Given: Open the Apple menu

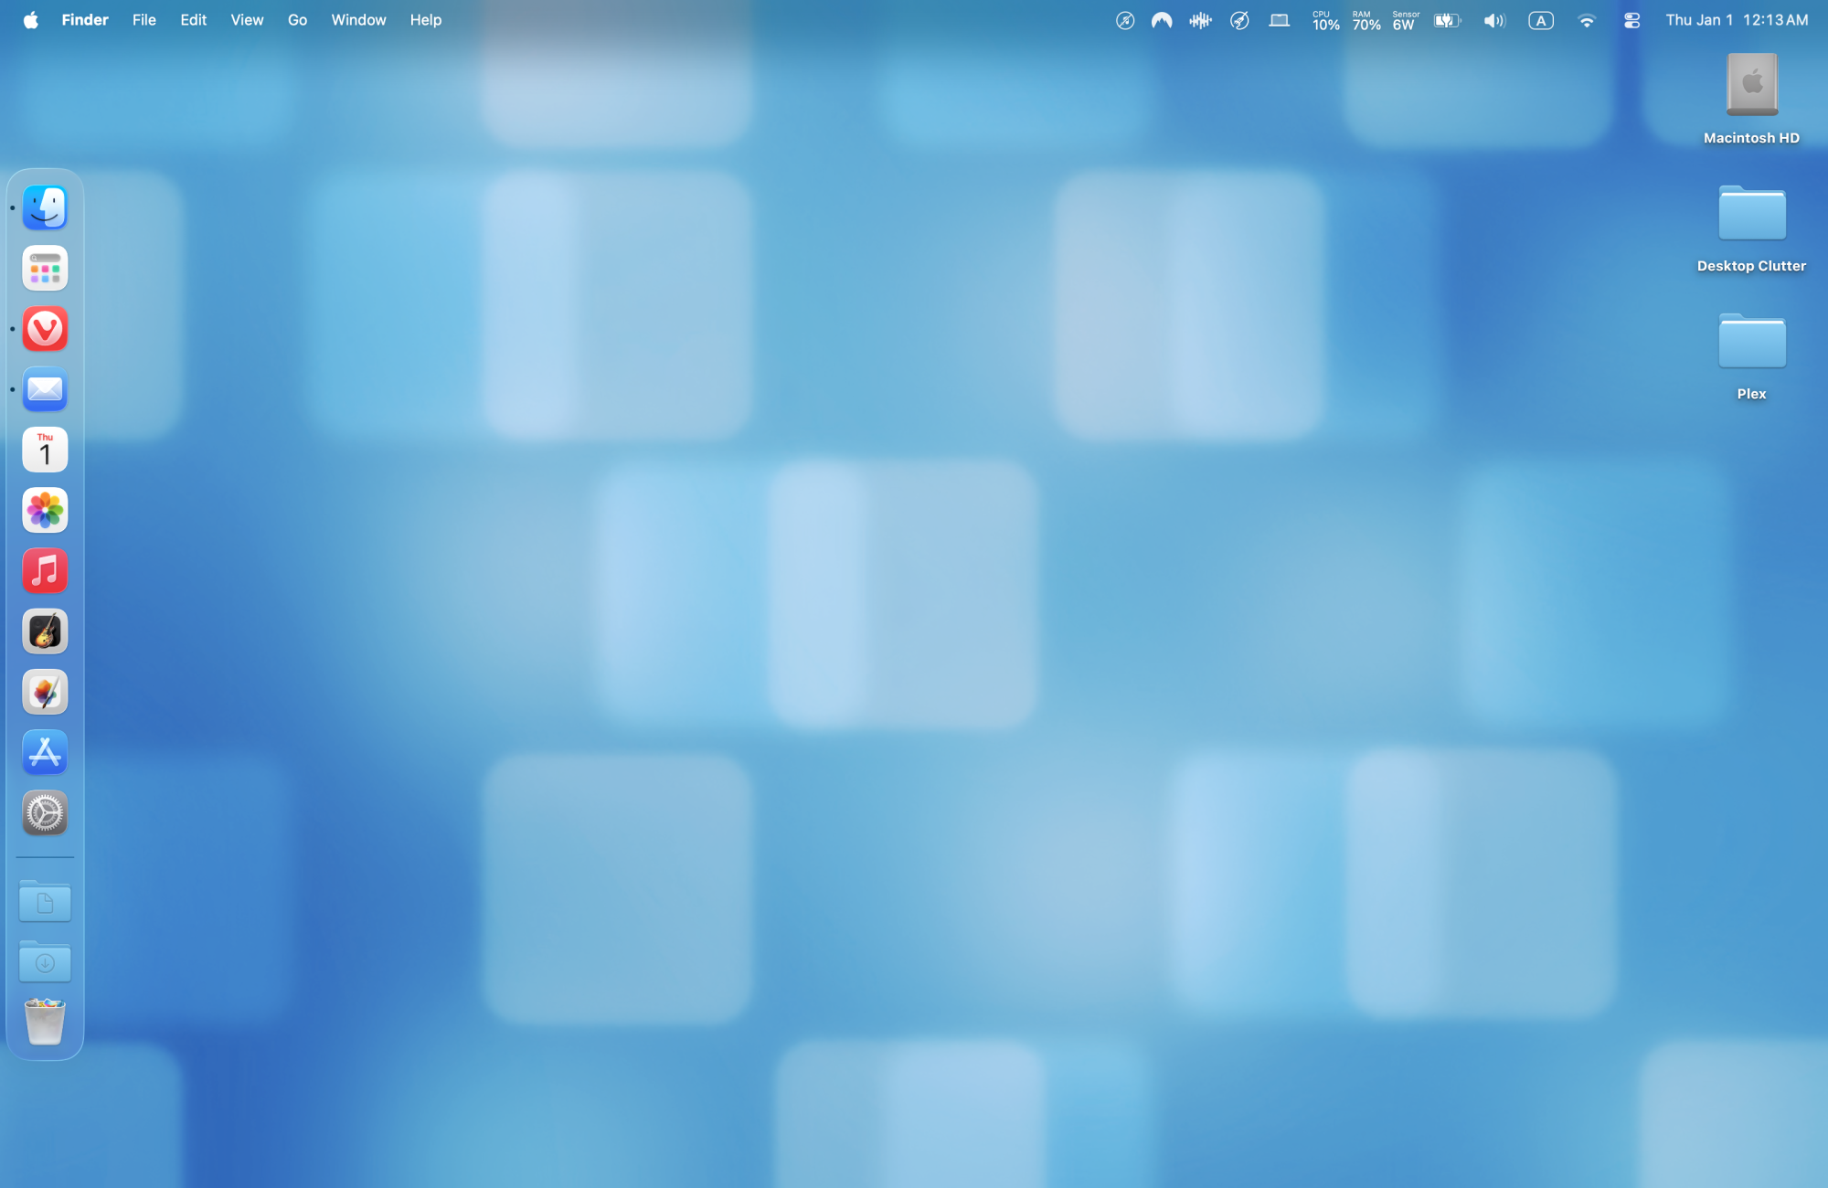Looking at the screenshot, I should (x=30, y=20).
